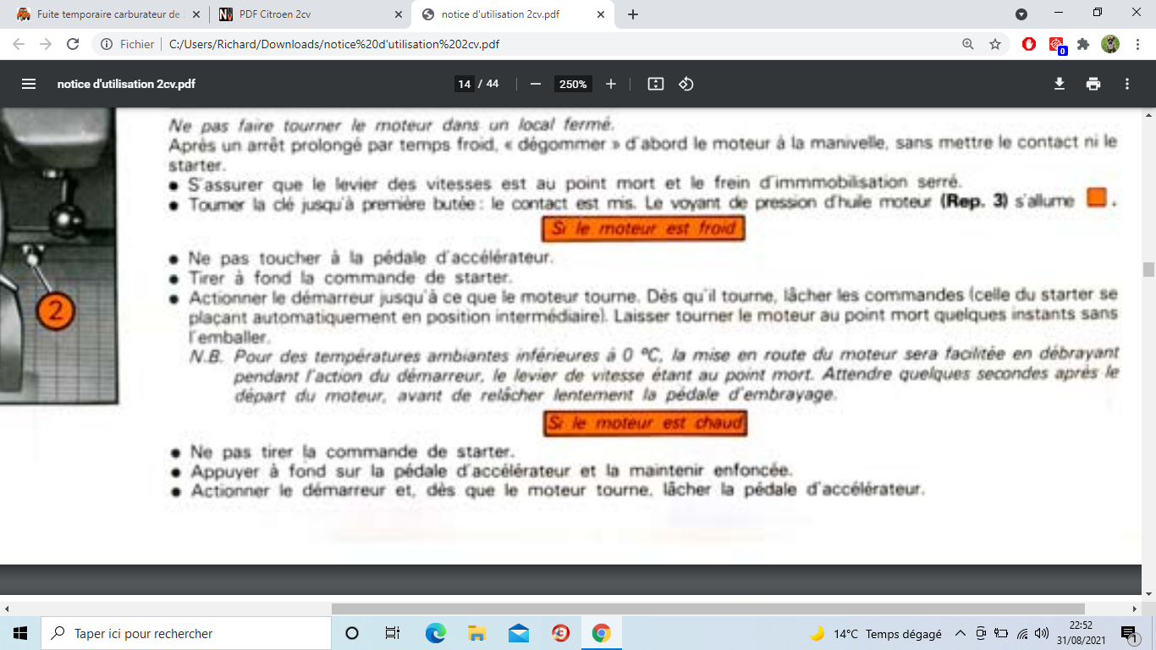Open a new browser tab

pyautogui.click(x=633, y=14)
